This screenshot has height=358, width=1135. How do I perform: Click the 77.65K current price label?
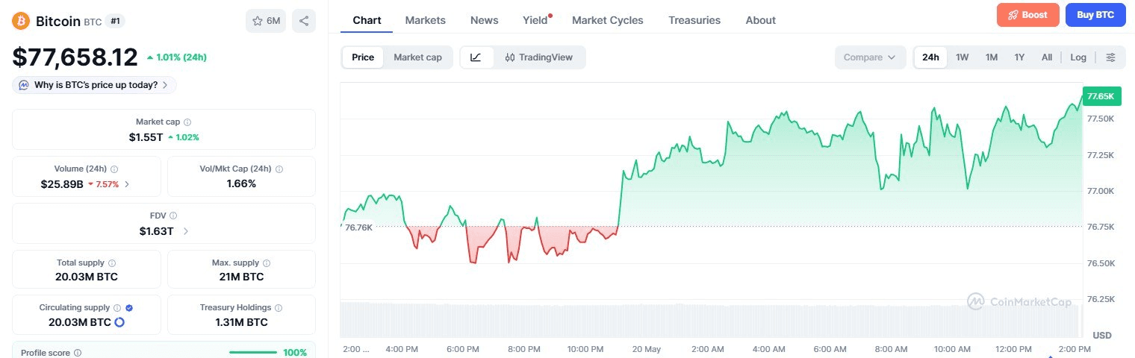tap(1101, 96)
